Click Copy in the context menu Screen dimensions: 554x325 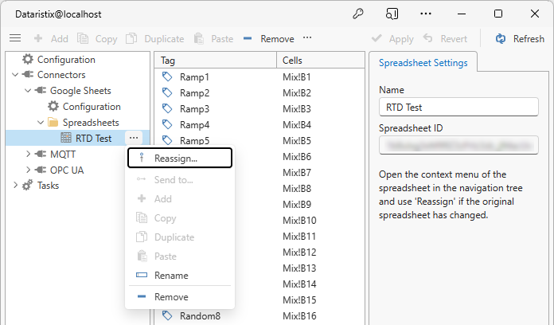180,217
